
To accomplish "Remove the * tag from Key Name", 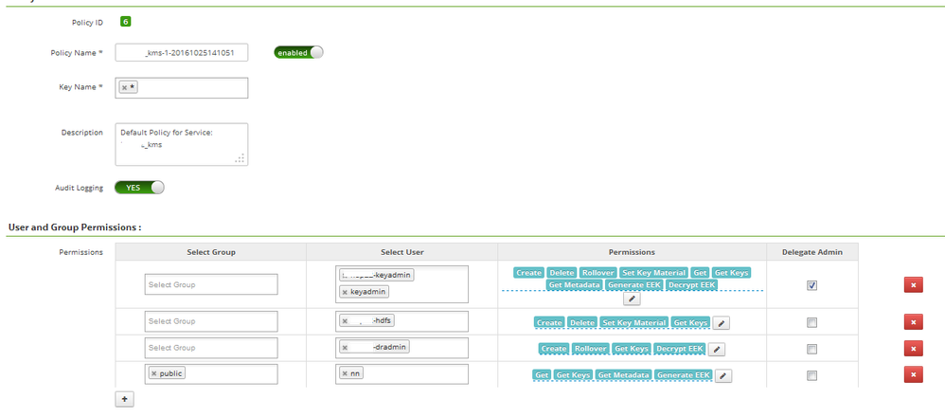I will click(x=124, y=87).
